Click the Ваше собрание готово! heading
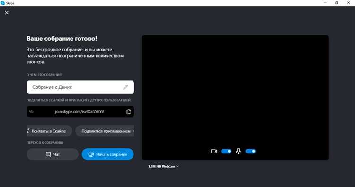Image resolution: width=355 pixels, height=187 pixels. pyautogui.click(x=62, y=38)
